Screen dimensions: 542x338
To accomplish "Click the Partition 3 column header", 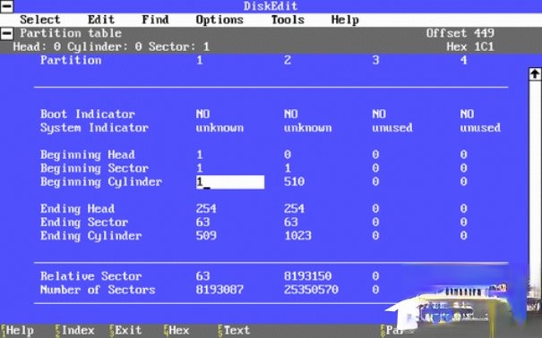I will point(375,60).
